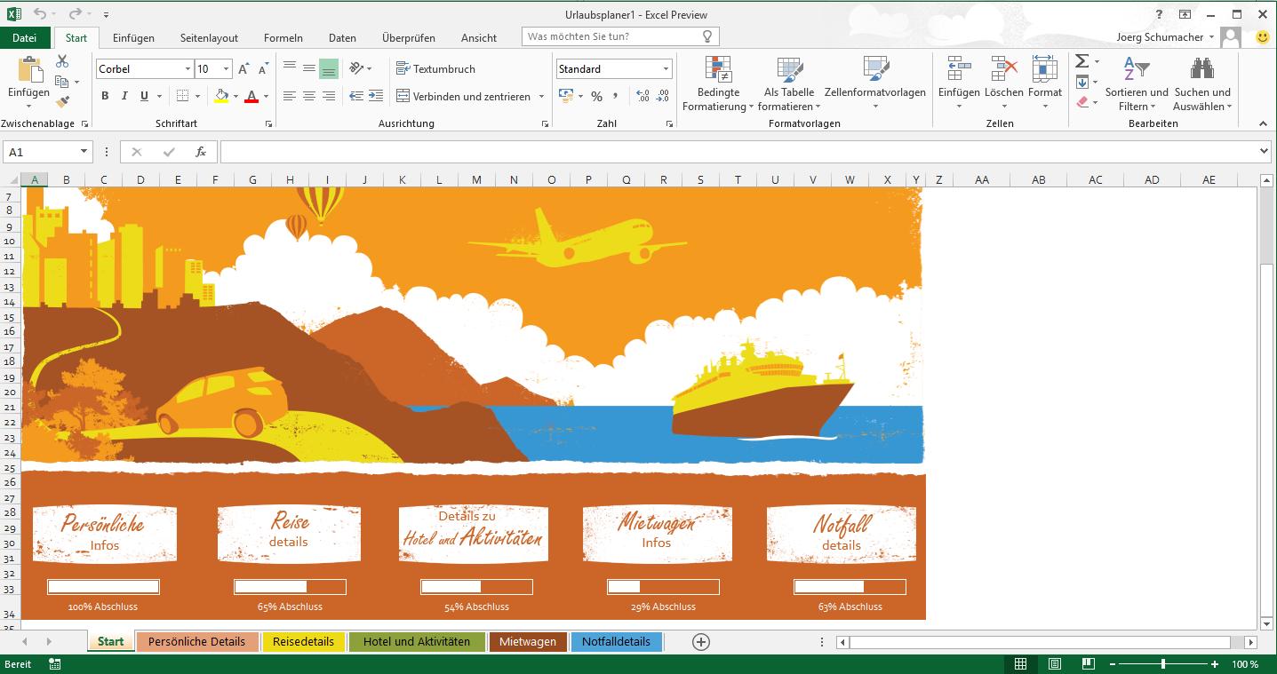This screenshot has width=1277, height=674.
Task: Click the increase font size icon
Action: 243,69
